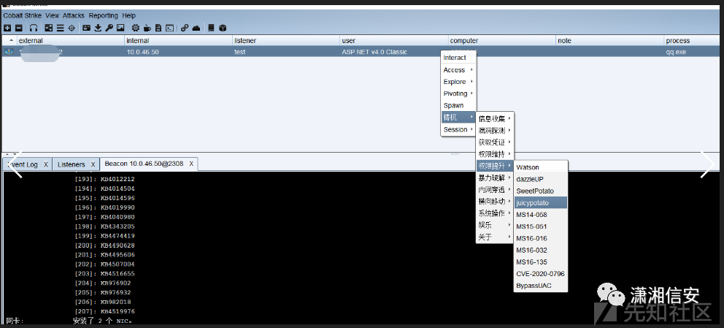Click the Disconnect minus icon in toolbar
Image resolution: width=724 pixels, height=328 pixels.
point(19,28)
